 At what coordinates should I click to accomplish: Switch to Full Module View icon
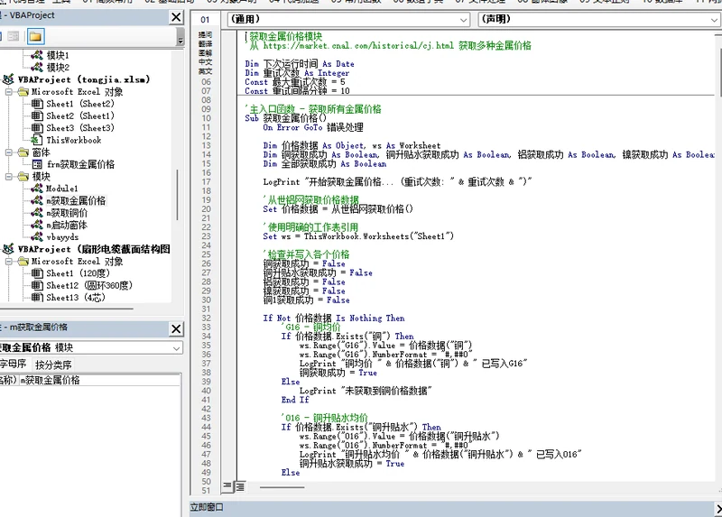[240, 486]
